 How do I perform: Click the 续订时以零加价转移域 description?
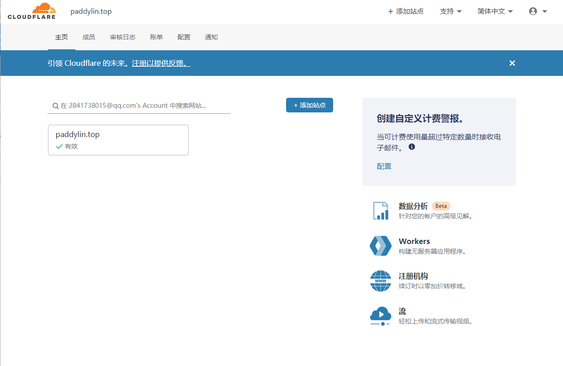[x=432, y=286]
